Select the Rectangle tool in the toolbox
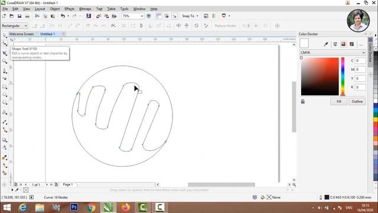 point(5,87)
